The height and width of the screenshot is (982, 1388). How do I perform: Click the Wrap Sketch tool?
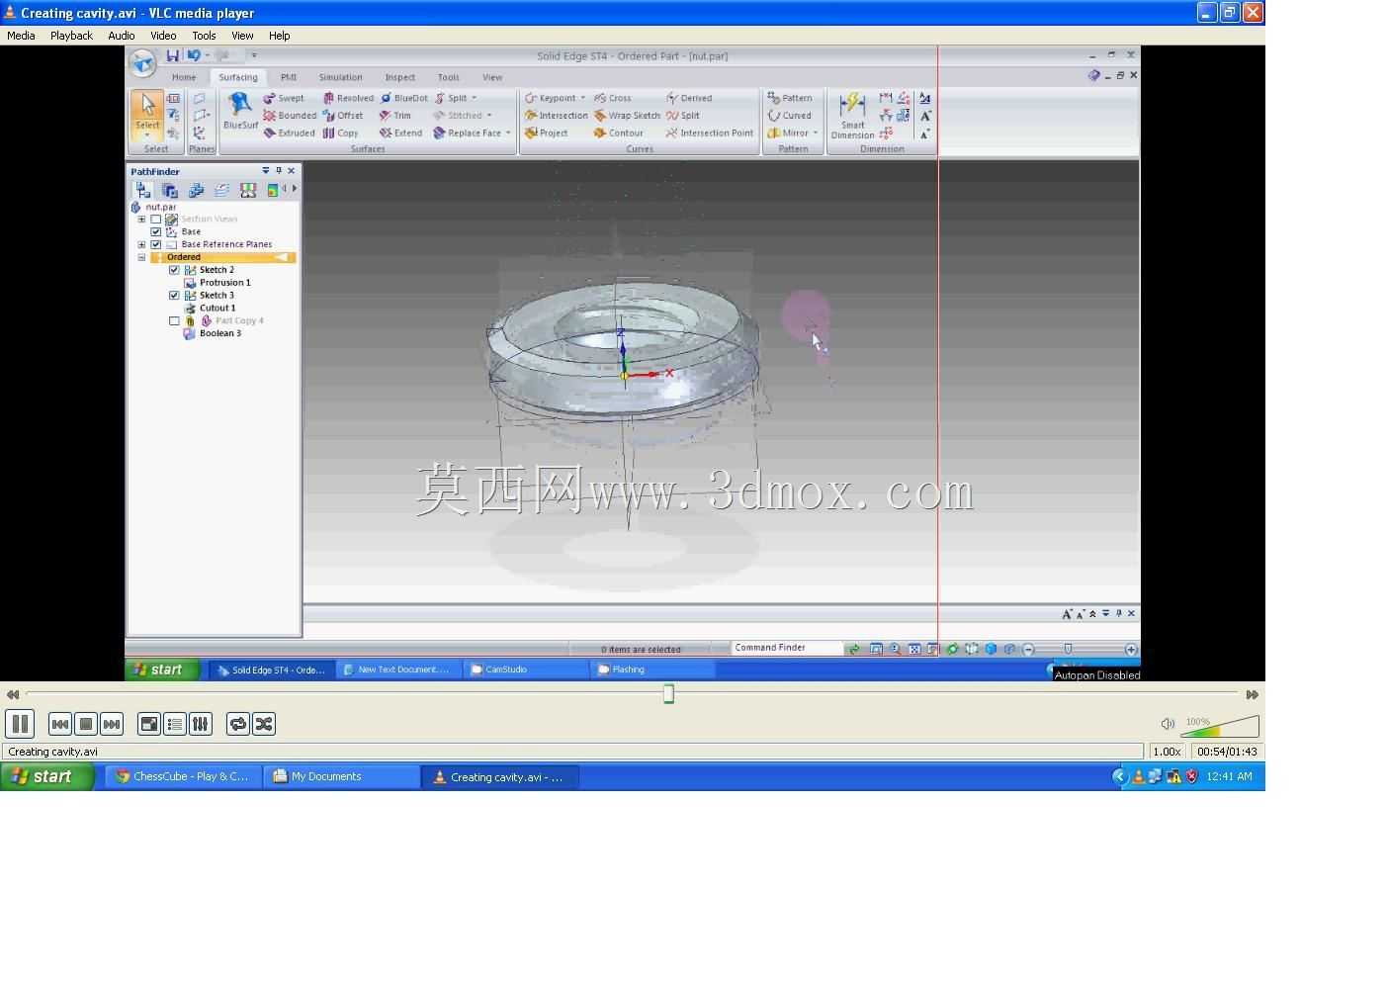[x=627, y=116]
